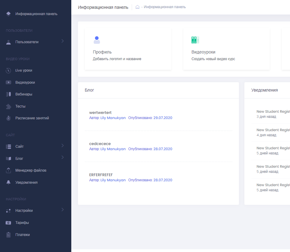Click the Тарифы icon in sidebar

click(8, 222)
